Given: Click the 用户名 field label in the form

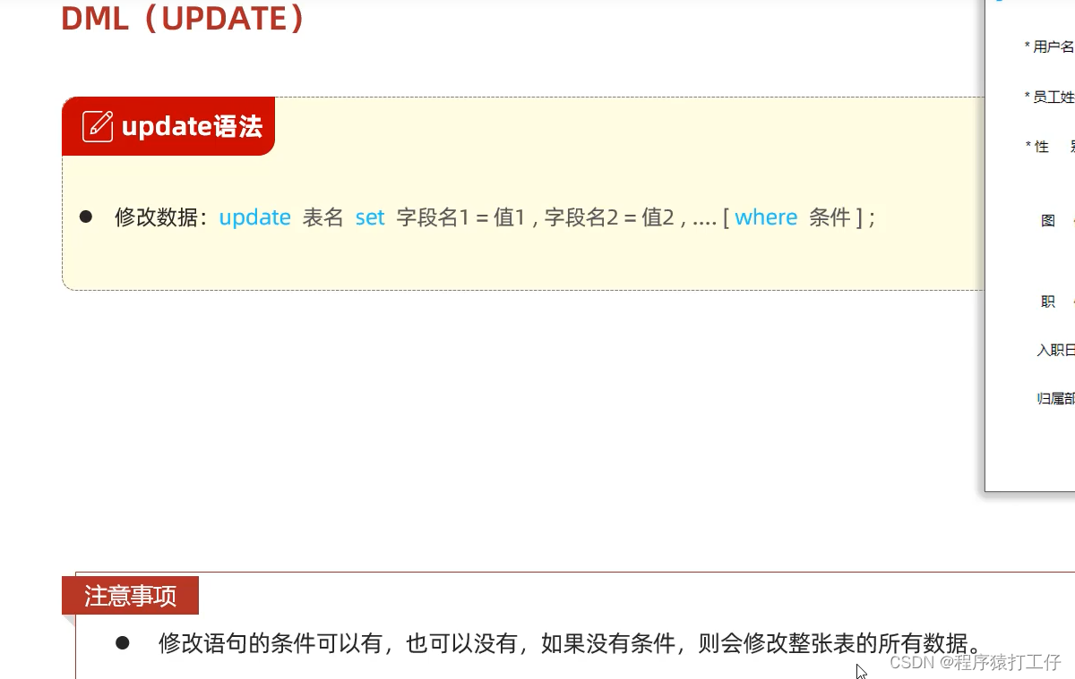Looking at the screenshot, I should tap(1050, 47).
